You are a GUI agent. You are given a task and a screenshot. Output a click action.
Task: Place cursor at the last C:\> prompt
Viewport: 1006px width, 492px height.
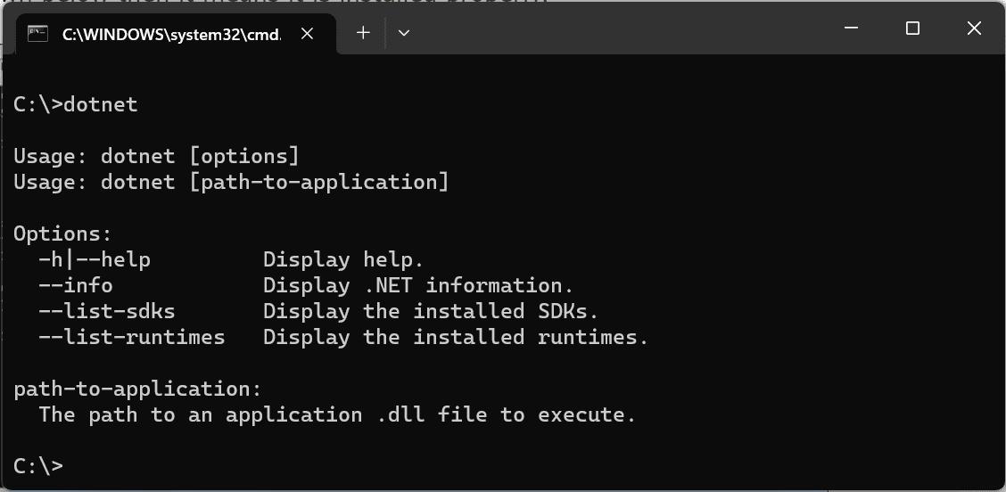(x=70, y=466)
